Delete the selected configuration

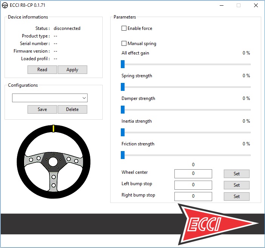click(72, 109)
